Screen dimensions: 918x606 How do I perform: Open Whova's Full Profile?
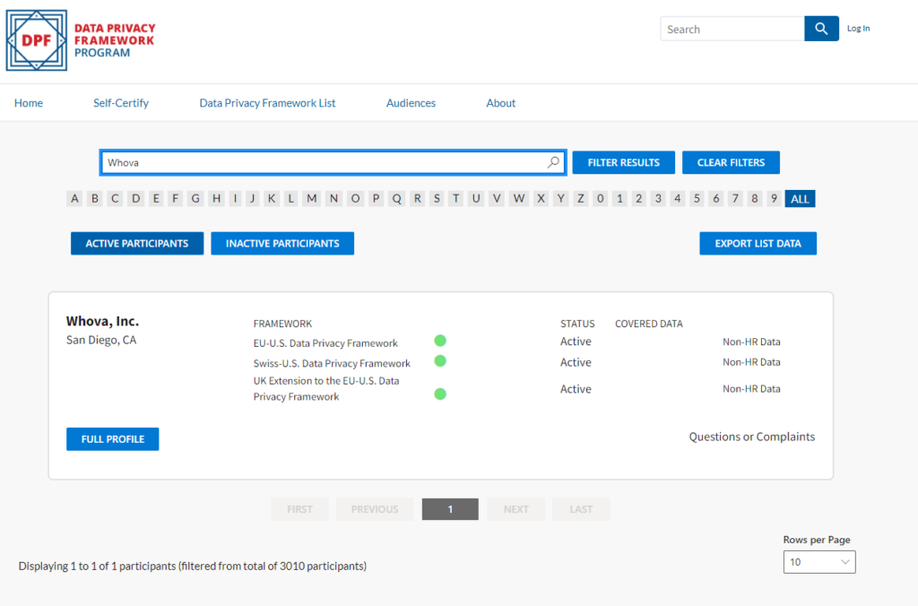click(112, 439)
